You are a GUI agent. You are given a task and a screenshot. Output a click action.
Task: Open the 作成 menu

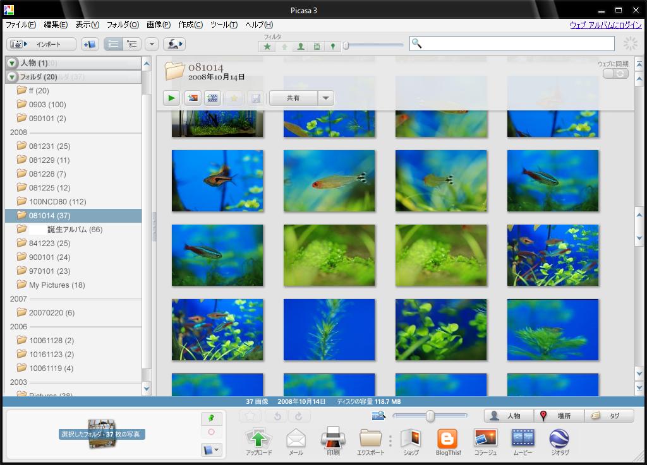tap(190, 25)
